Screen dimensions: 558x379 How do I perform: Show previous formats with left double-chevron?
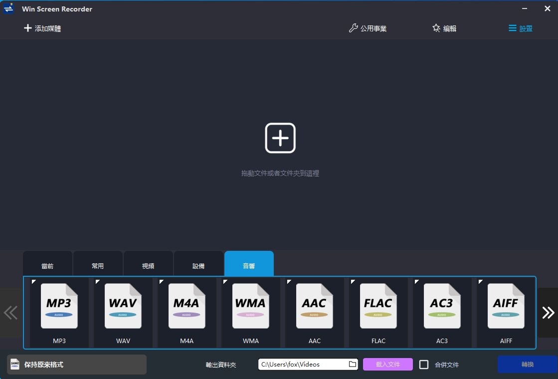10,313
